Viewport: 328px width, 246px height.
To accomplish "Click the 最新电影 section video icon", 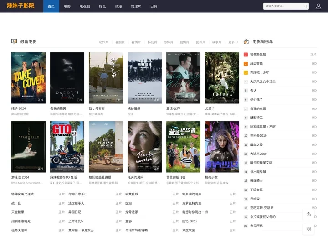I will click(14, 41).
